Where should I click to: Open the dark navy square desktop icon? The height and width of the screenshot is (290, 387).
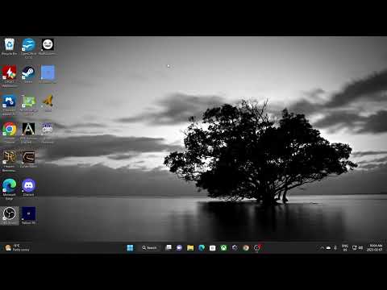click(28, 216)
